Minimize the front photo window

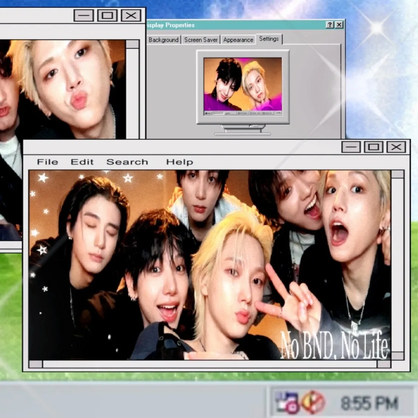(x=351, y=147)
